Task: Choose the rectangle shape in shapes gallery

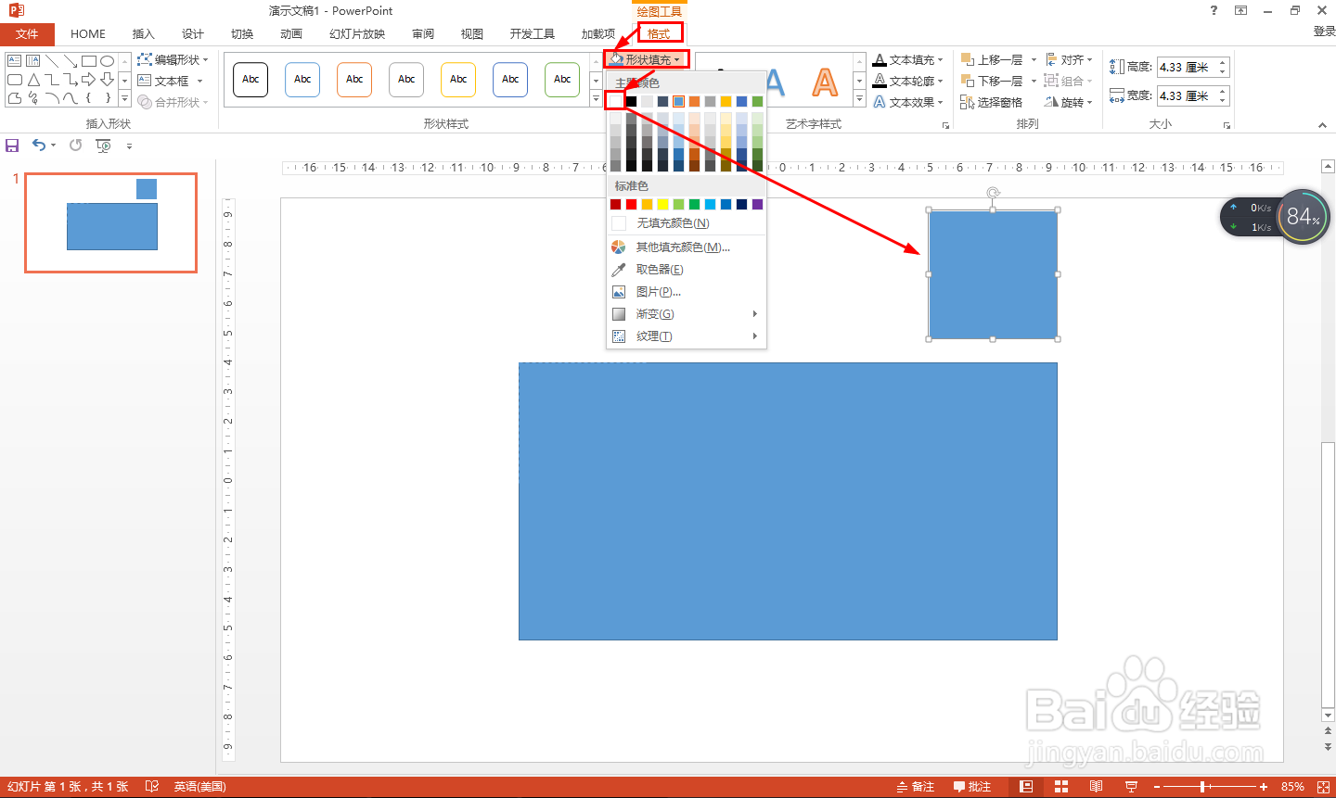Action: pos(89,61)
